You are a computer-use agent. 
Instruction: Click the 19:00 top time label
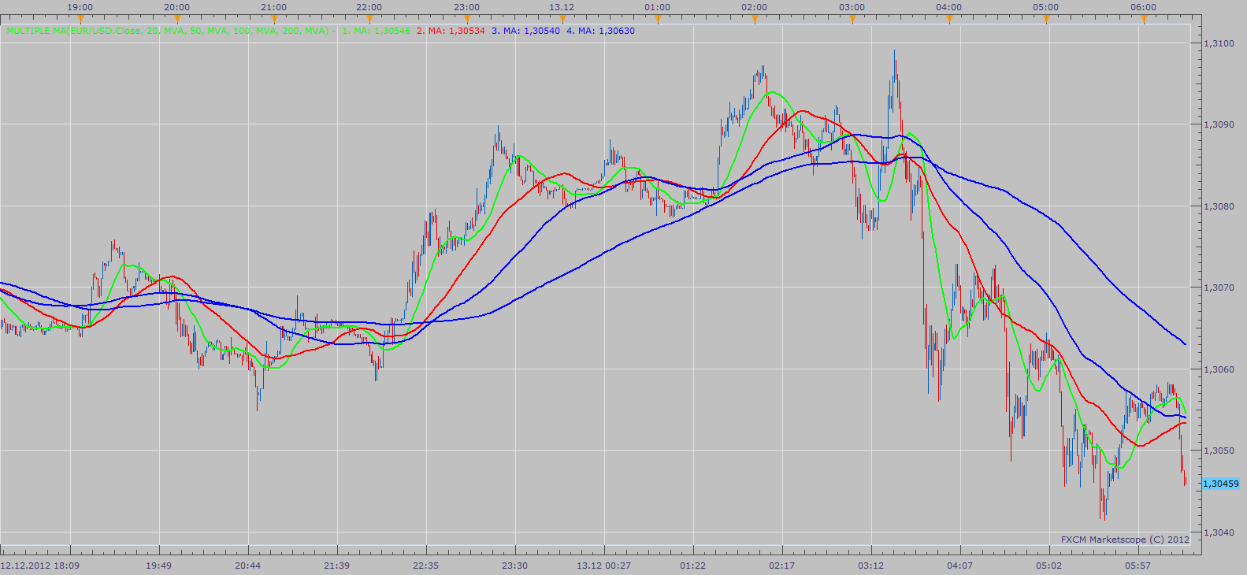[80, 7]
